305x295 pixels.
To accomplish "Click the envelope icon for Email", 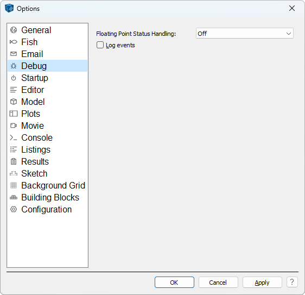I will click(x=14, y=54).
